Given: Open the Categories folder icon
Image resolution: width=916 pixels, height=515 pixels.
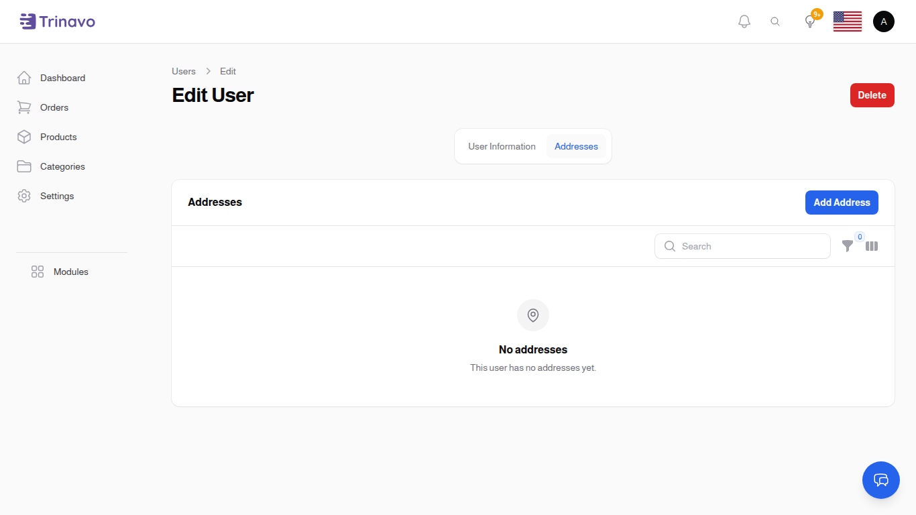Looking at the screenshot, I should point(24,166).
